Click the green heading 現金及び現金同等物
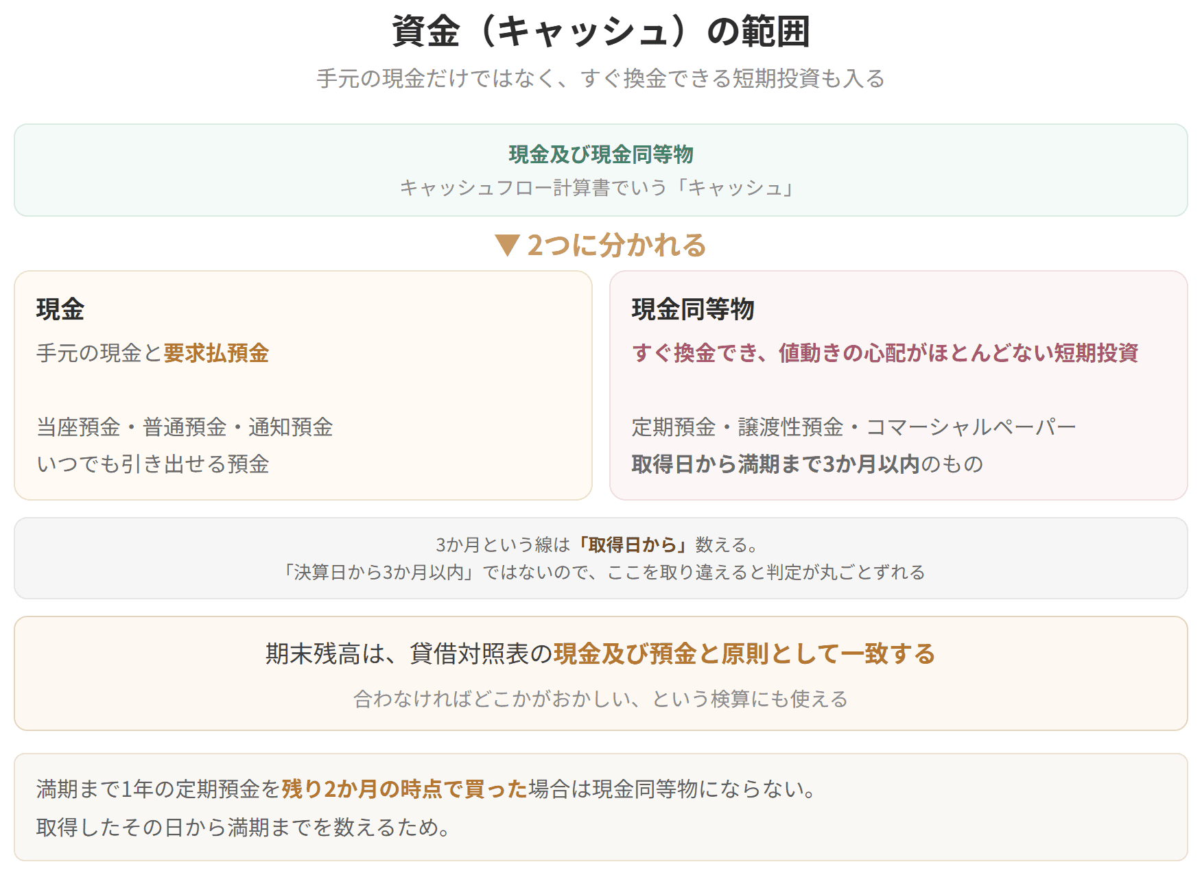The image size is (1202, 875). coord(601,154)
